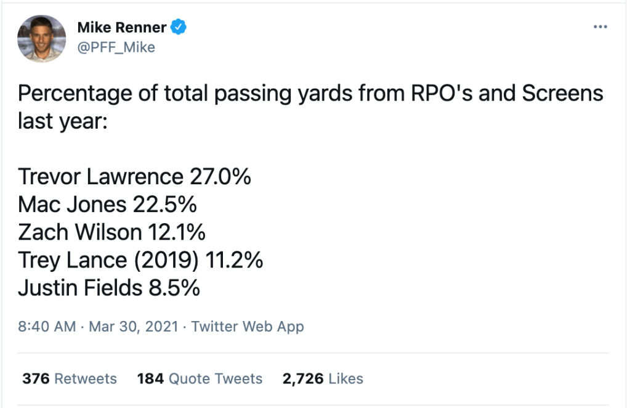Click the Trevor Lawrence 27.0% line
This screenshot has width=630, height=408.
tap(134, 177)
